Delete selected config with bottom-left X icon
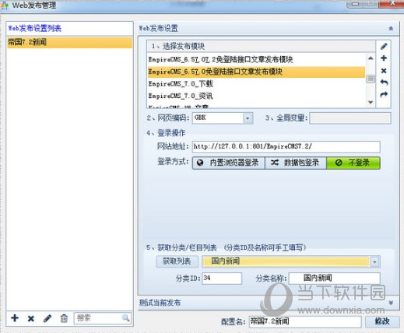 (31, 318)
